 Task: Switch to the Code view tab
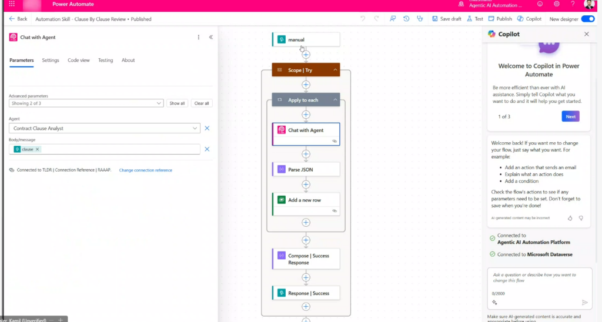pos(78,61)
